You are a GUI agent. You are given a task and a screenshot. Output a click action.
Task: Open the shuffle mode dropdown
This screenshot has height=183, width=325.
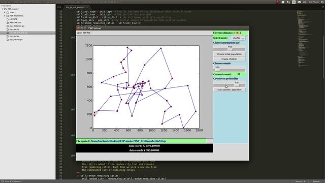click(238, 38)
